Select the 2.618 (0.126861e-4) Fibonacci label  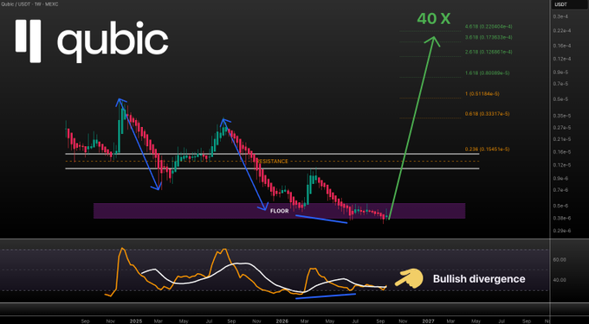point(489,52)
